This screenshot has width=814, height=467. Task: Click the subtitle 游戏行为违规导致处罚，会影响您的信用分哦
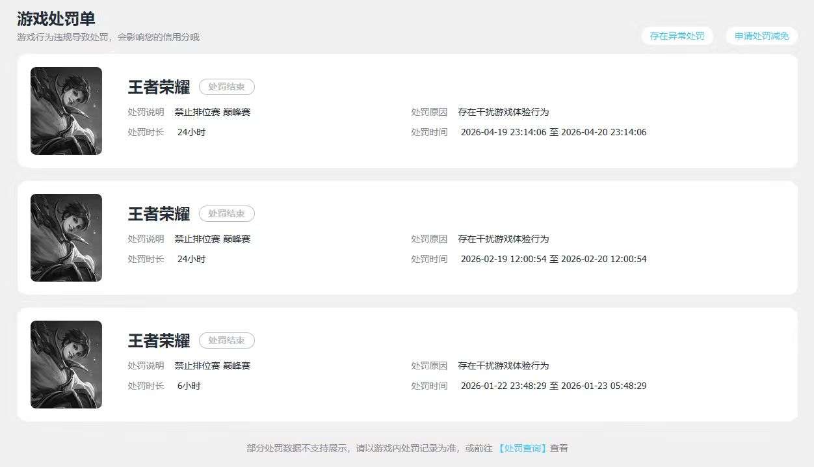(x=109, y=37)
